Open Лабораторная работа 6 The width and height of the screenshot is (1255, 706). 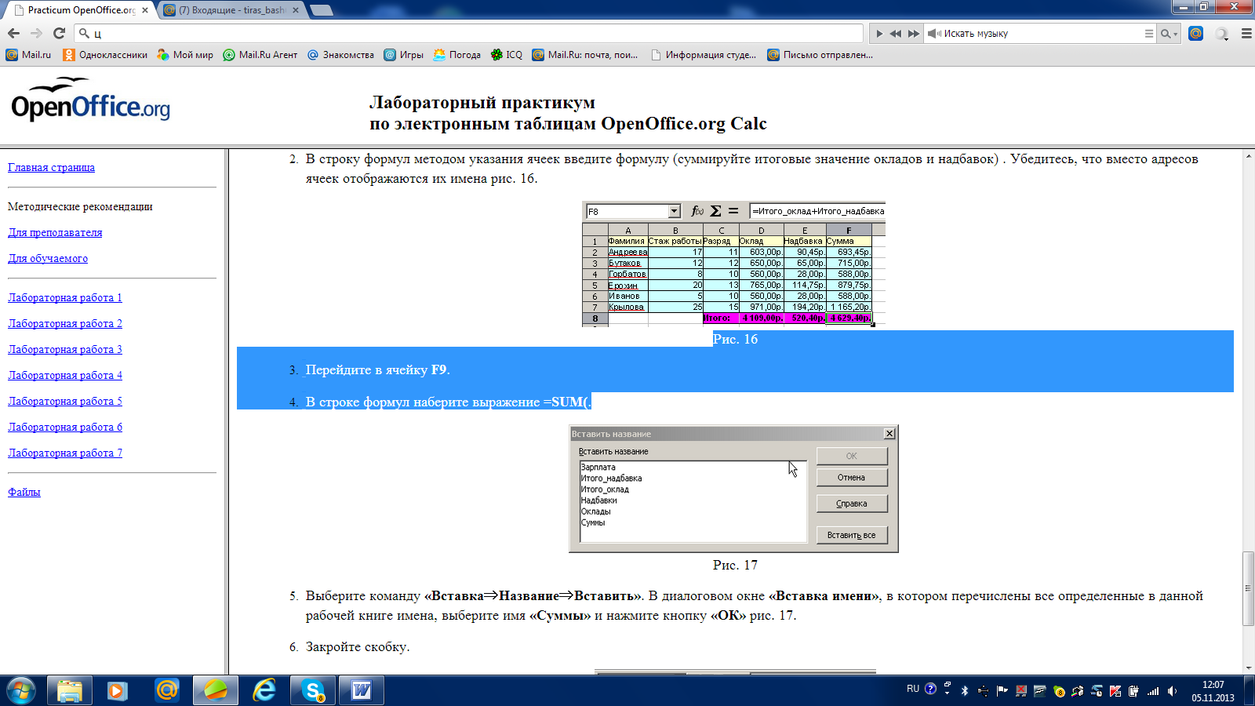(x=65, y=427)
